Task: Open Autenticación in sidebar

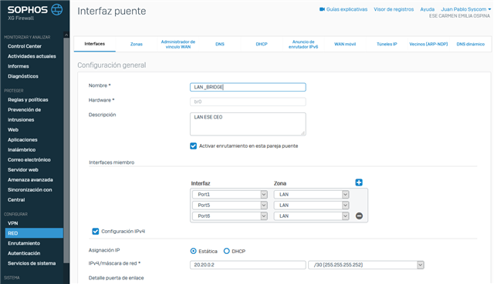Action: coord(24,253)
